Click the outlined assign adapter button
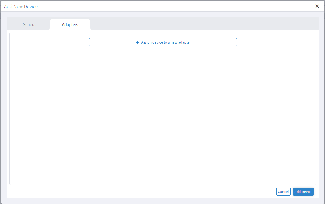 coord(163,42)
